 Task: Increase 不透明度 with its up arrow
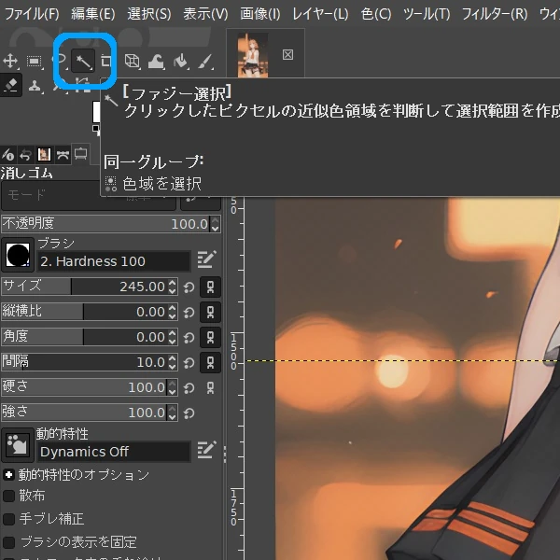pyautogui.click(x=215, y=220)
